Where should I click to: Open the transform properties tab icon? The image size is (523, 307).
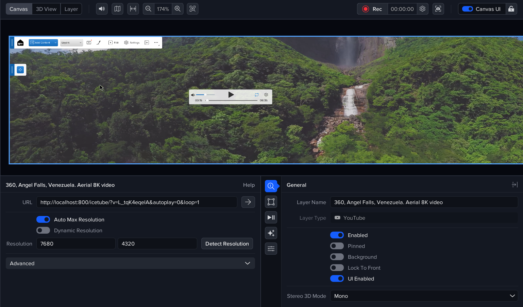click(x=271, y=202)
